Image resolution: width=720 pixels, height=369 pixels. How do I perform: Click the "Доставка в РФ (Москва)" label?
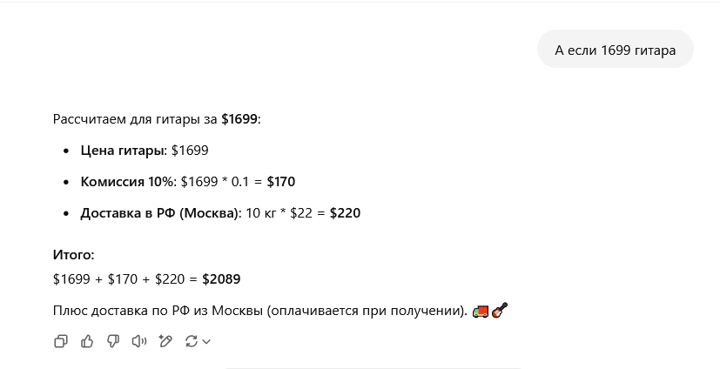[x=159, y=213]
